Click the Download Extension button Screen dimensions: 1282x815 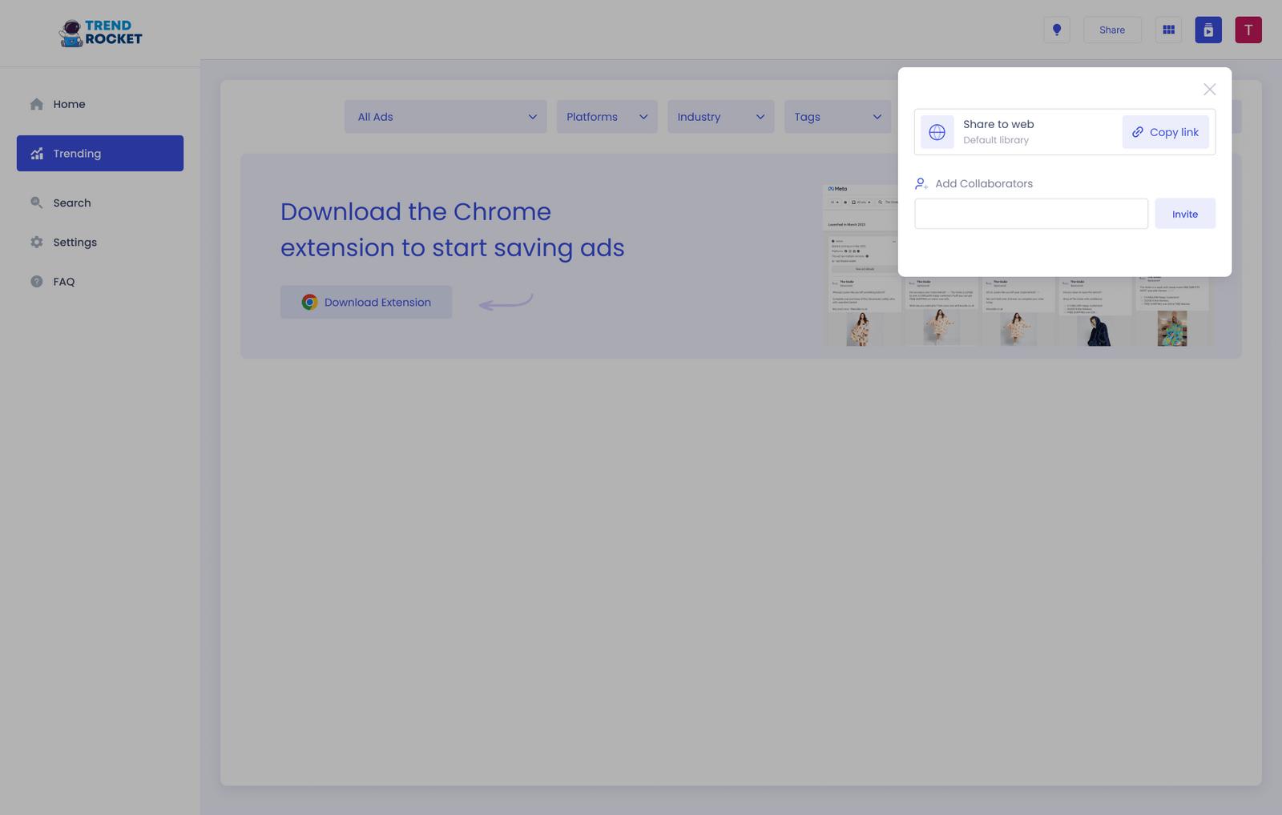tap(365, 302)
